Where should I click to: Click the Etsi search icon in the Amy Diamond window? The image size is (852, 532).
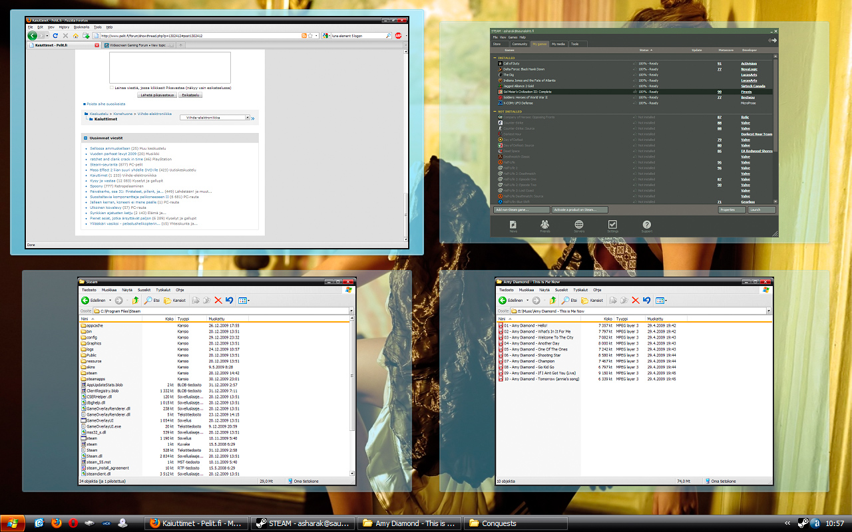(x=564, y=300)
